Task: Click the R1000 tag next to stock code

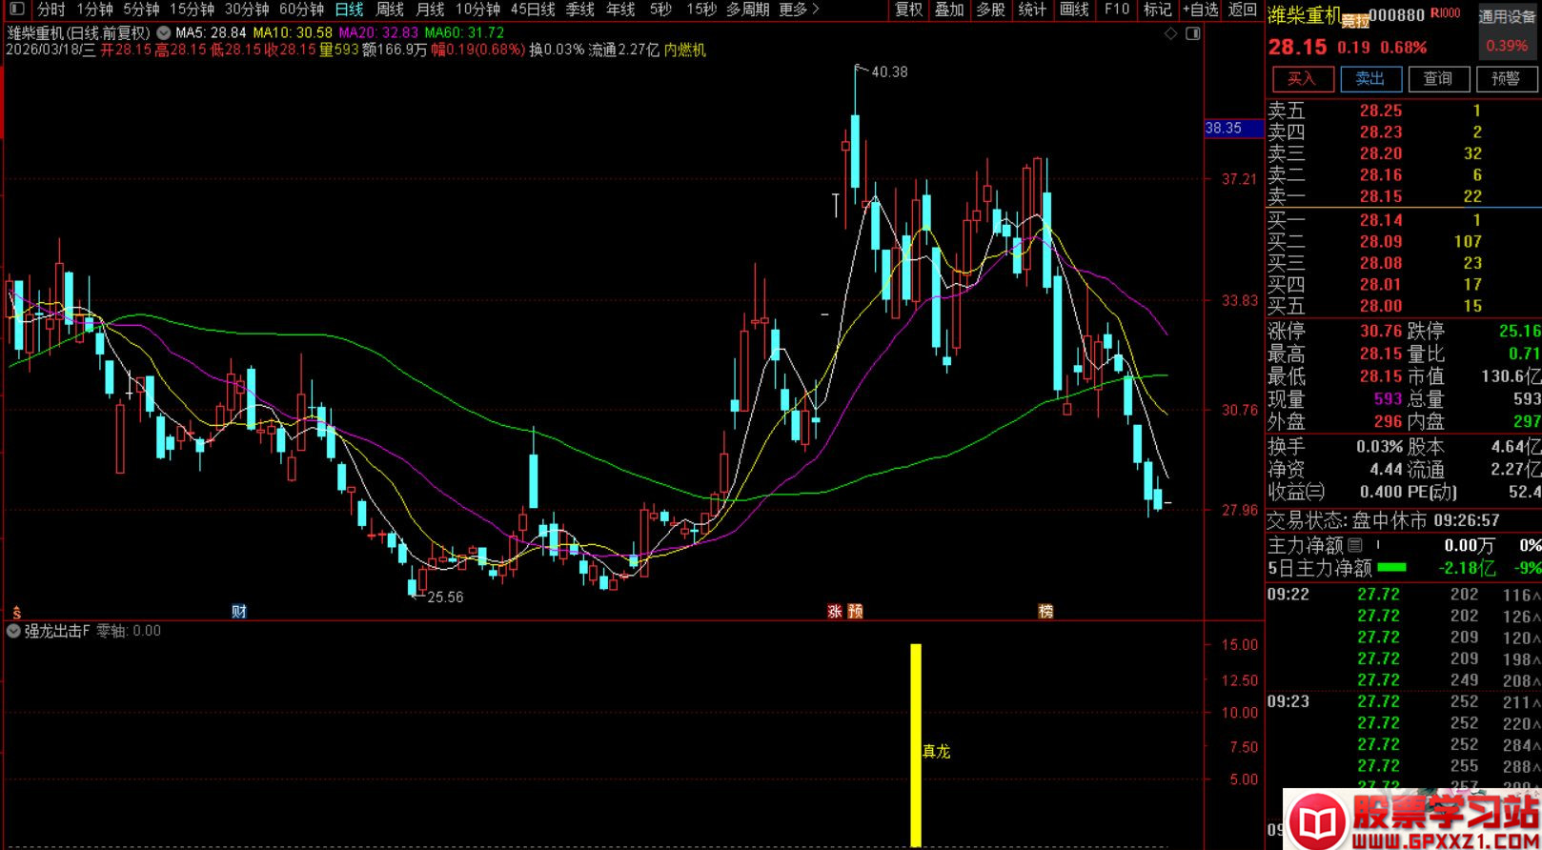Action: click(x=1445, y=13)
